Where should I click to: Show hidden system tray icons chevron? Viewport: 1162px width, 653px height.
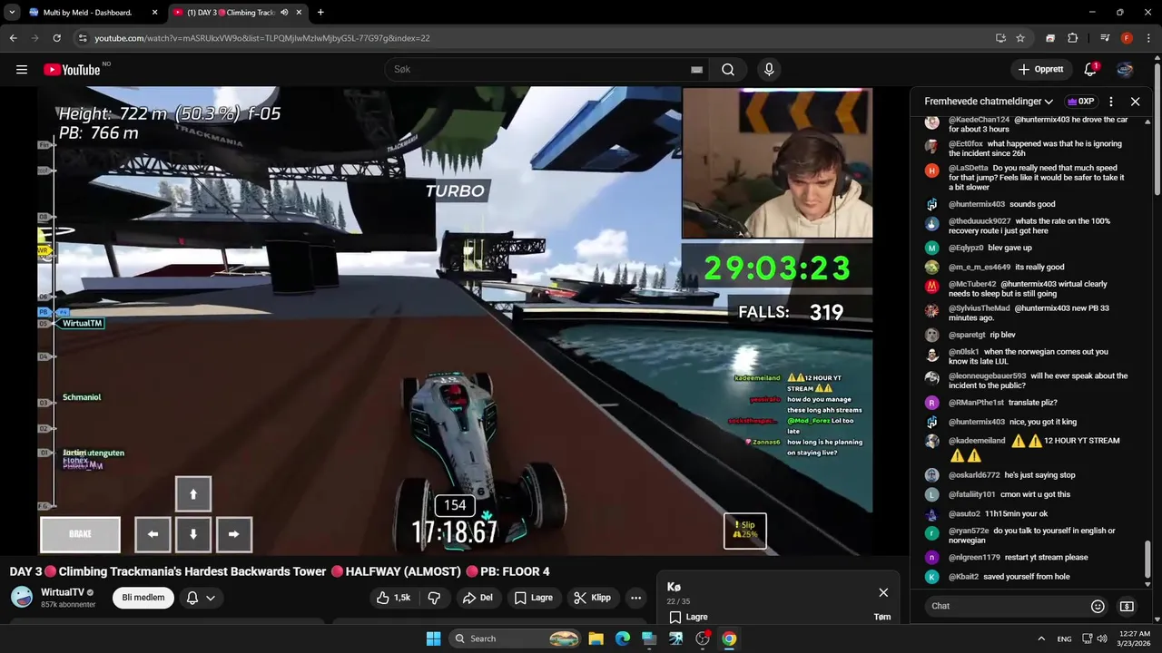click(x=1041, y=638)
